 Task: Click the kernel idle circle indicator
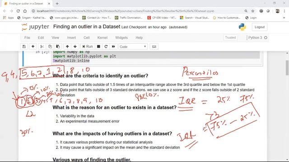(x=266, y=38)
